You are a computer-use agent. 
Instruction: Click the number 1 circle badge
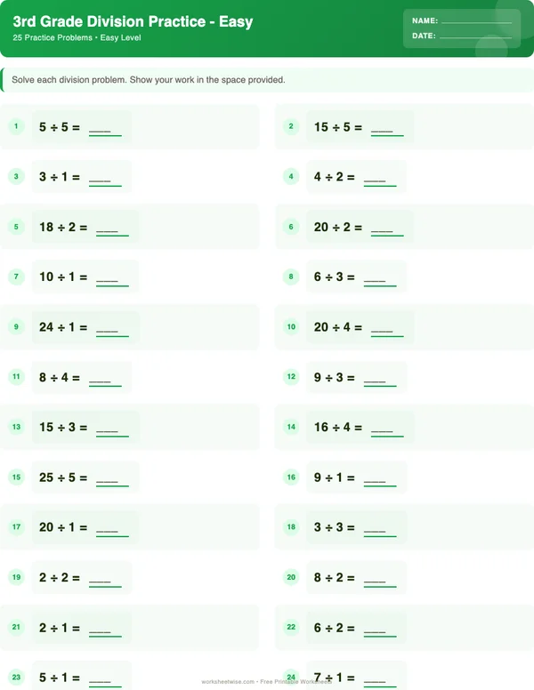pyautogui.click(x=16, y=127)
